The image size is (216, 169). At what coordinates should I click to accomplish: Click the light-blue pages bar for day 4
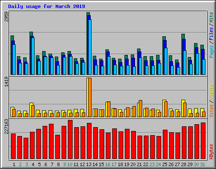[33, 56]
